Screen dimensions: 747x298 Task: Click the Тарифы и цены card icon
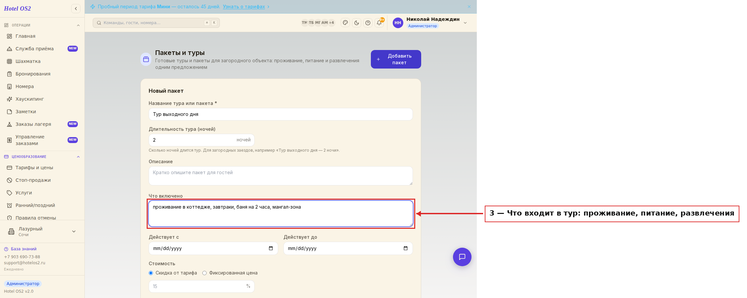[x=10, y=168]
